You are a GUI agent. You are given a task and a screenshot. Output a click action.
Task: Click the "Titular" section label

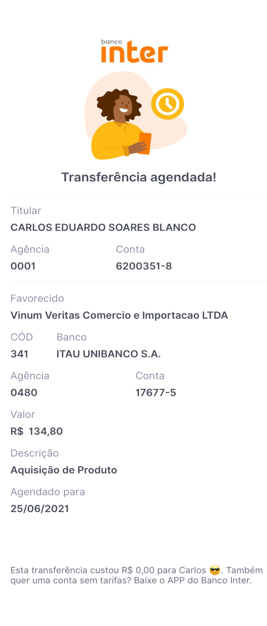coord(26,211)
